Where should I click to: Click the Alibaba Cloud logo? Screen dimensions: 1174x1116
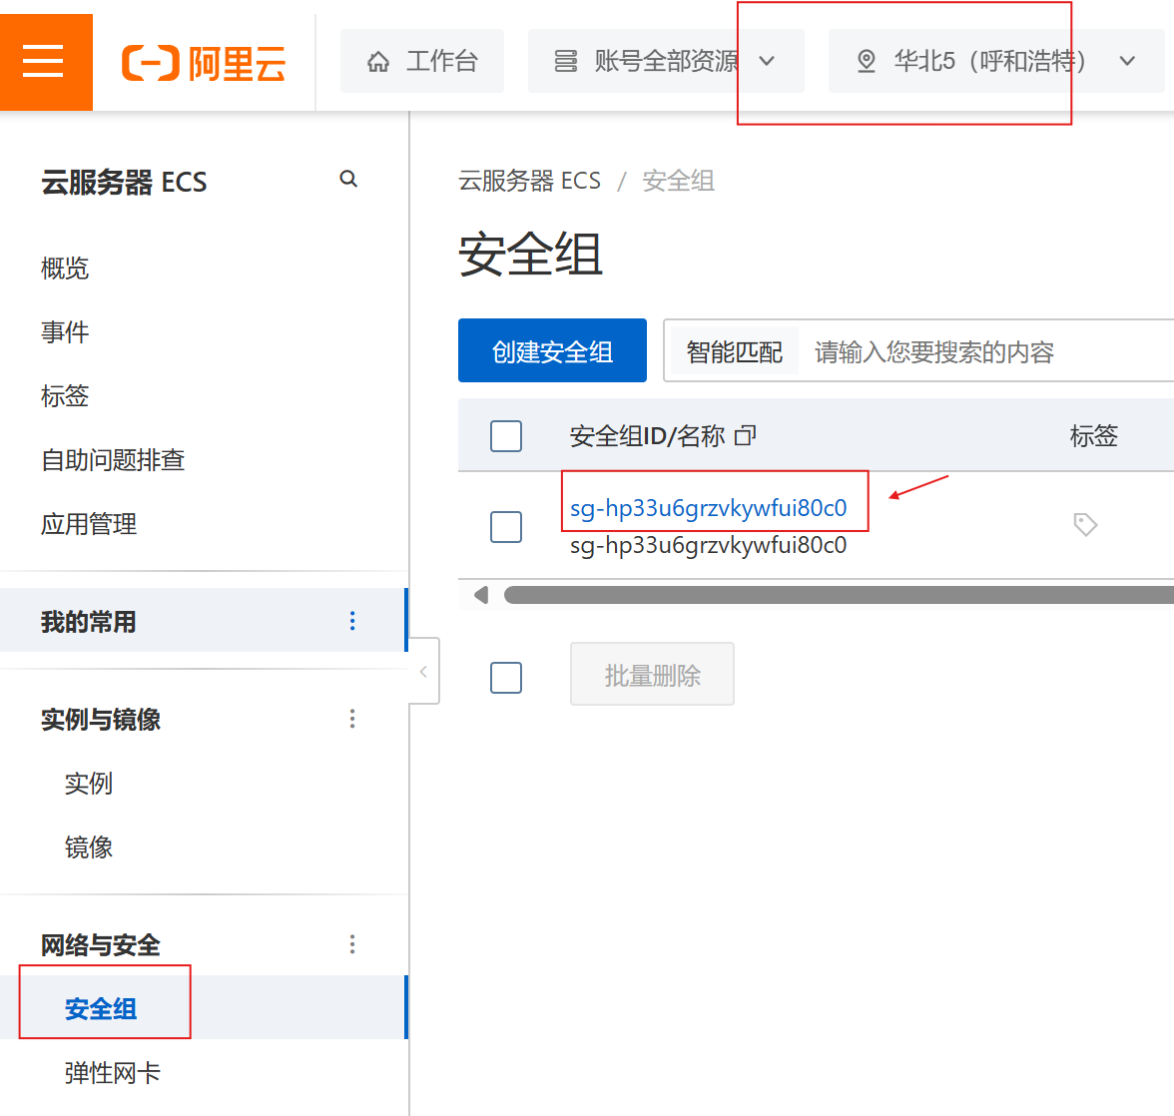[204, 62]
